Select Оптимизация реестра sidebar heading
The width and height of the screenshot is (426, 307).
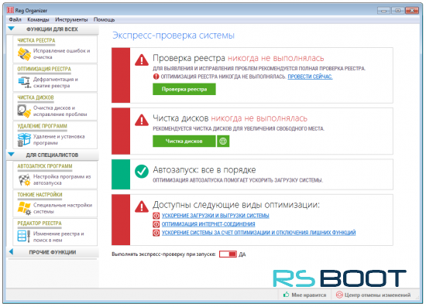pyautogui.click(x=44, y=69)
